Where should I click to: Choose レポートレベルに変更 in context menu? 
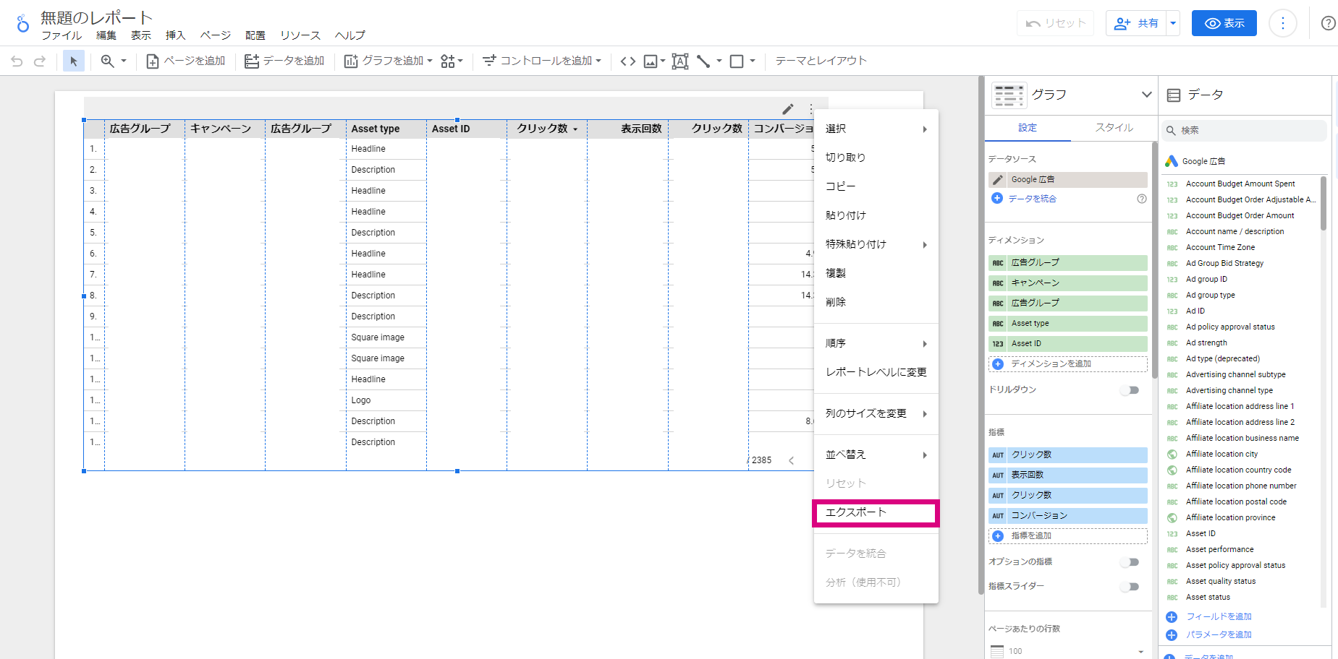pos(876,372)
